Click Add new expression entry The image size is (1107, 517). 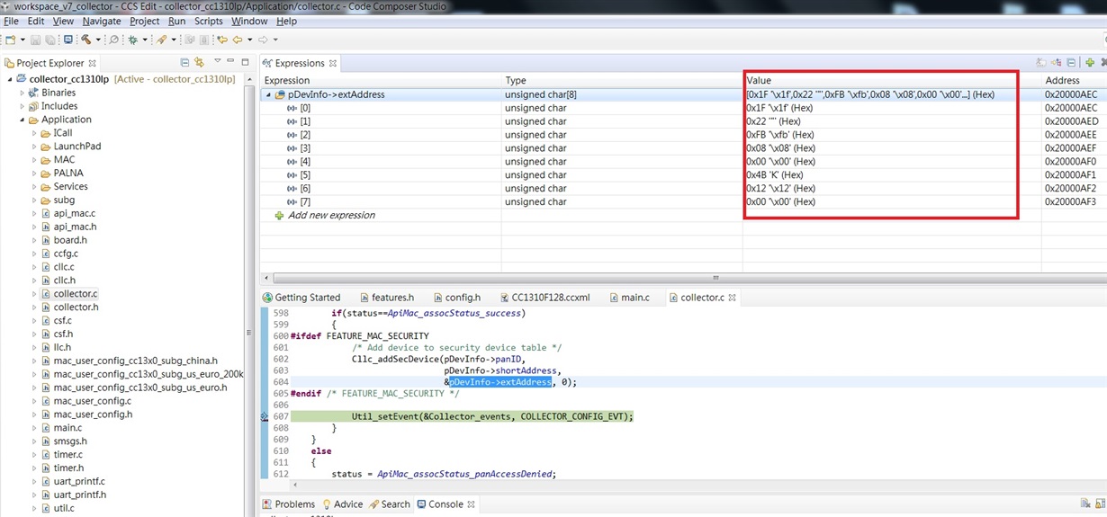click(x=330, y=216)
